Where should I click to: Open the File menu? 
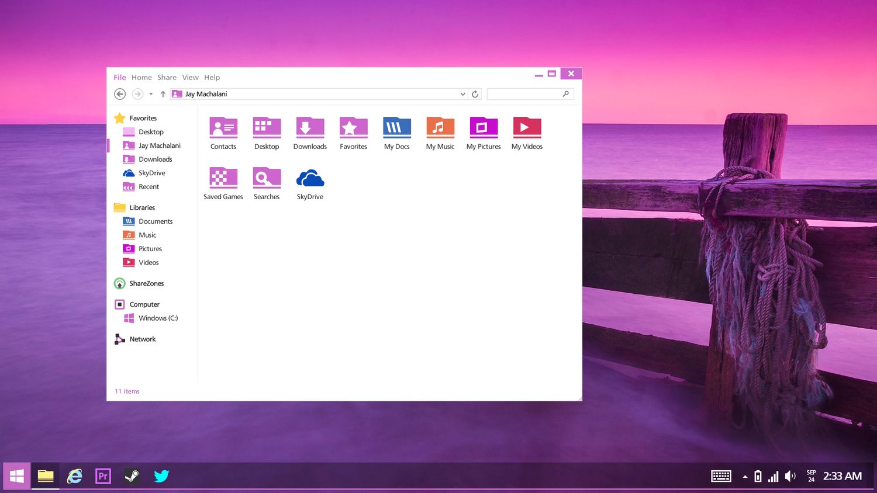[120, 78]
